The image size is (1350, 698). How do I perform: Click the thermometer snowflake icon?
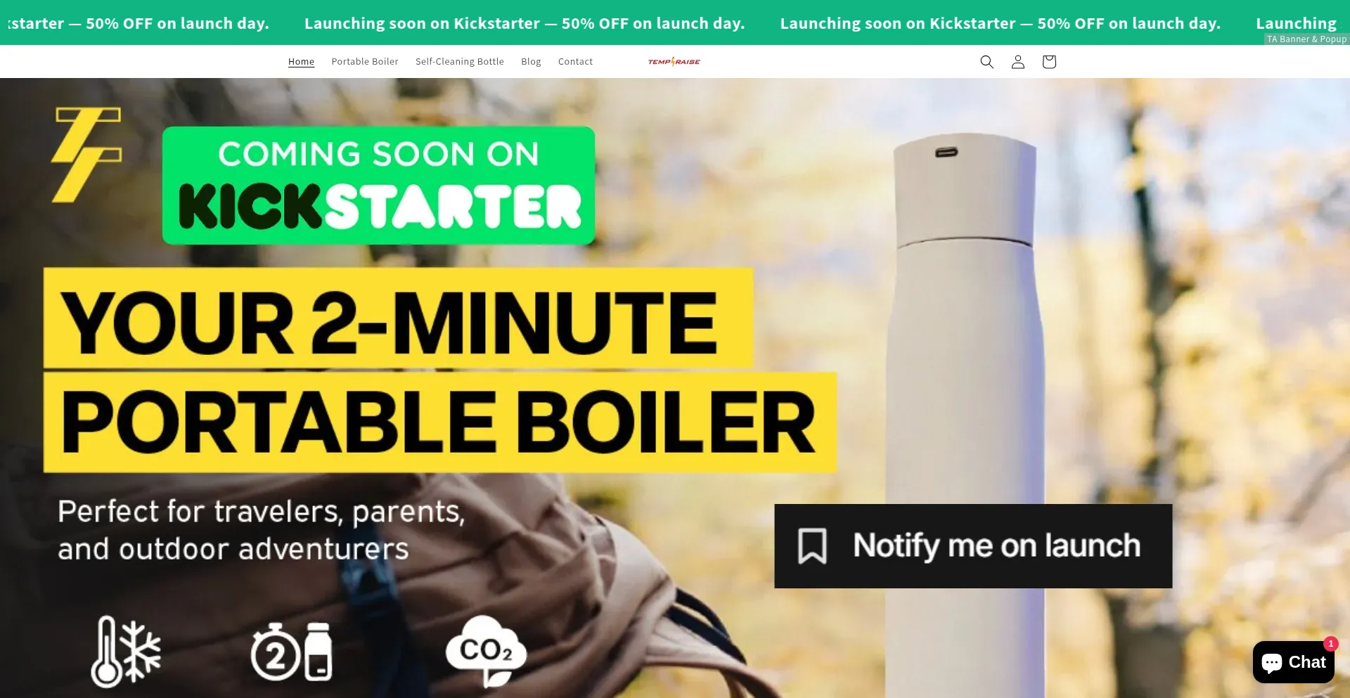(x=126, y=651)
